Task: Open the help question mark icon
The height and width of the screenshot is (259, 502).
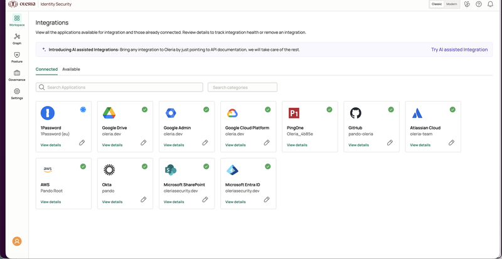Action: (479, 4)
